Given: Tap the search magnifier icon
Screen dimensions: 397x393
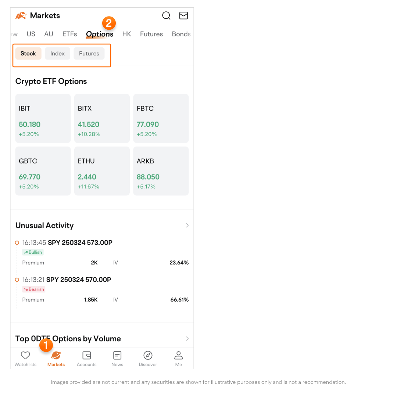Looking at the screenshot, I should pos(166,15).
